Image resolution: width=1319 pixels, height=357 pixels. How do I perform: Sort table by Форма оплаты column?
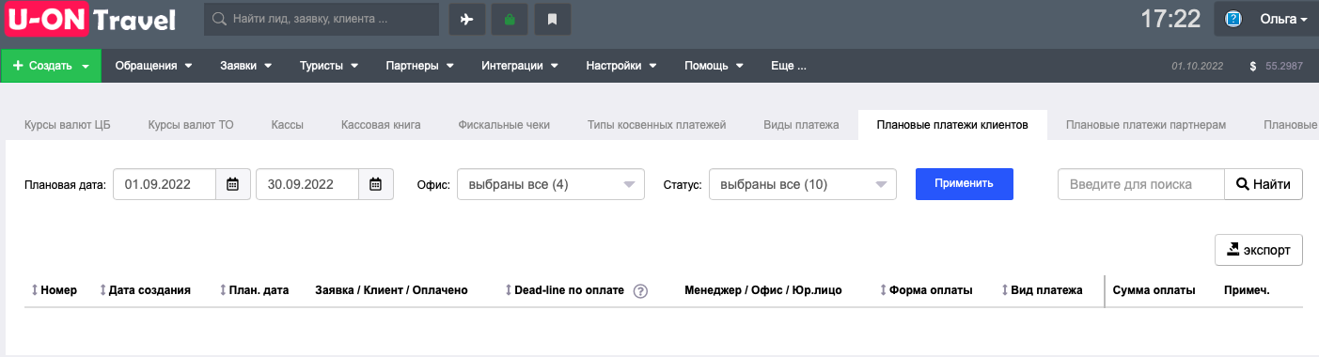[x=926, y=290]
